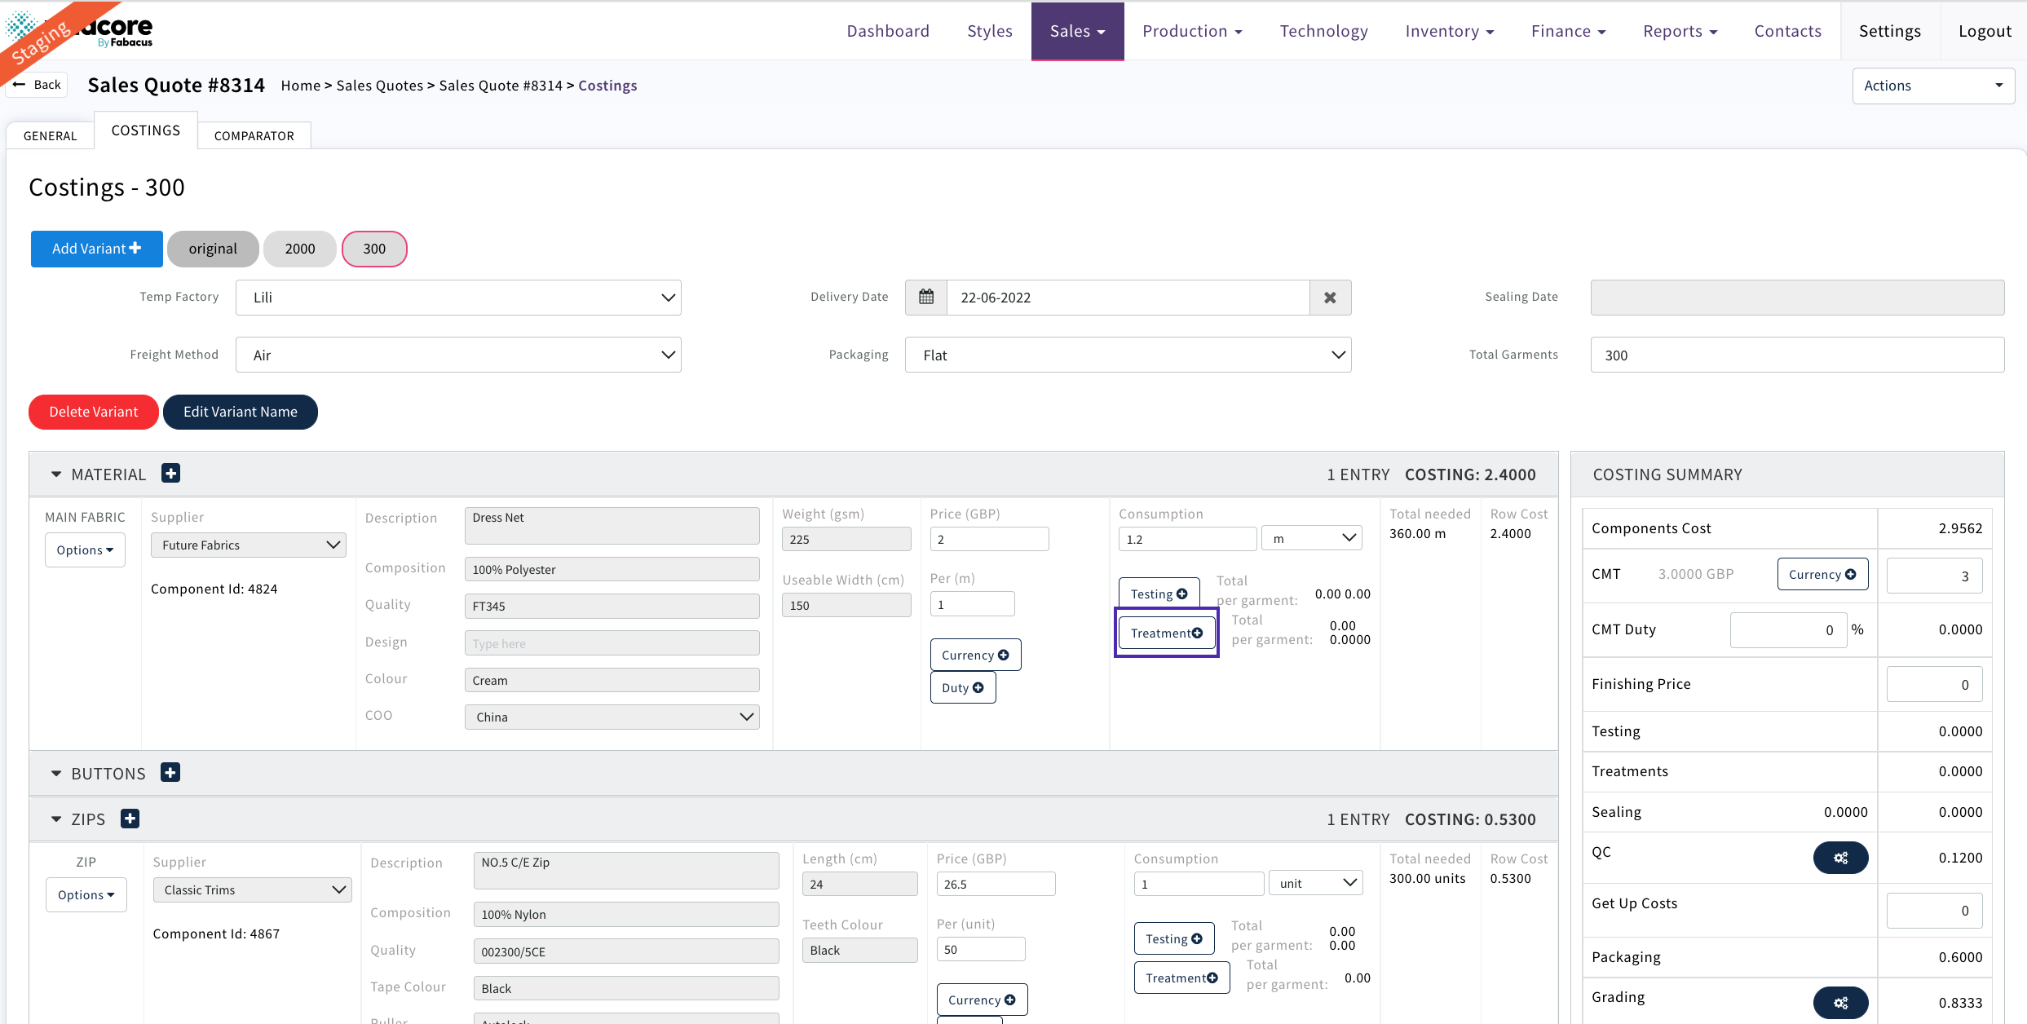Click the plus icon next to ZIPS
2027x1024 pixels.
pos(130,819)
